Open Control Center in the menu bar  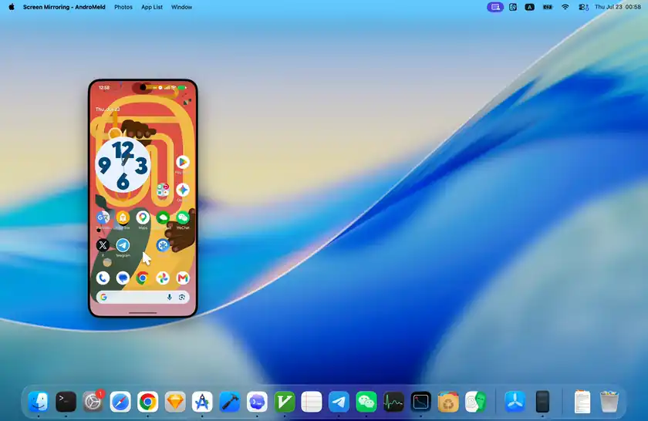(x=583, y=7)
